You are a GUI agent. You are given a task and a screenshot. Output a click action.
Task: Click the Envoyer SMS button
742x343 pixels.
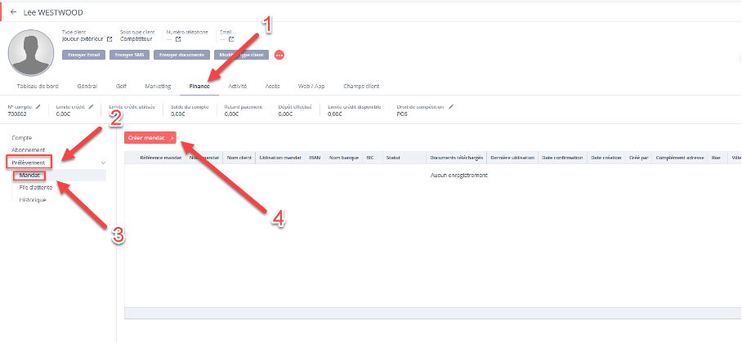point(130,55)
